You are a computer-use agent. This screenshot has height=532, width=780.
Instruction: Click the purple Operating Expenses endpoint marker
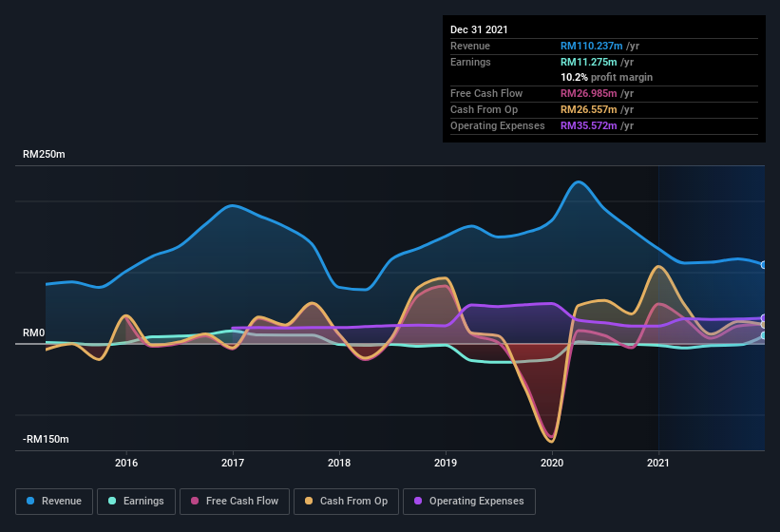pyautogui.click(x=764, y=318)
